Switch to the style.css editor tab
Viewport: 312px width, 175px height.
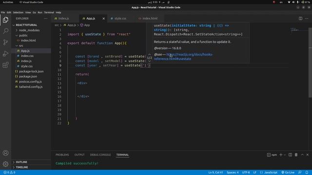pos(120,18)
